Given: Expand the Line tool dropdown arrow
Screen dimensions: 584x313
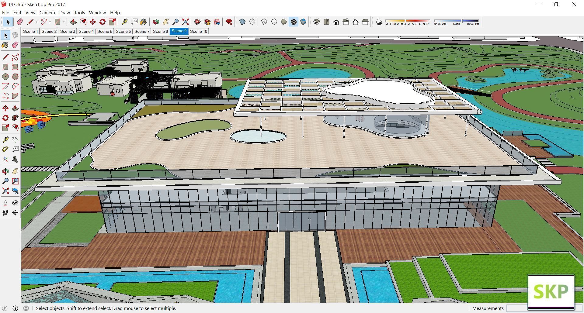Looking at the screenshot, I should [36, 22].
